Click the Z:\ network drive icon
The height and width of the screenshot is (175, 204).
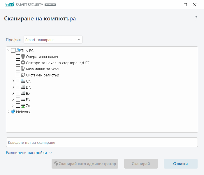(x=23, y=106)
